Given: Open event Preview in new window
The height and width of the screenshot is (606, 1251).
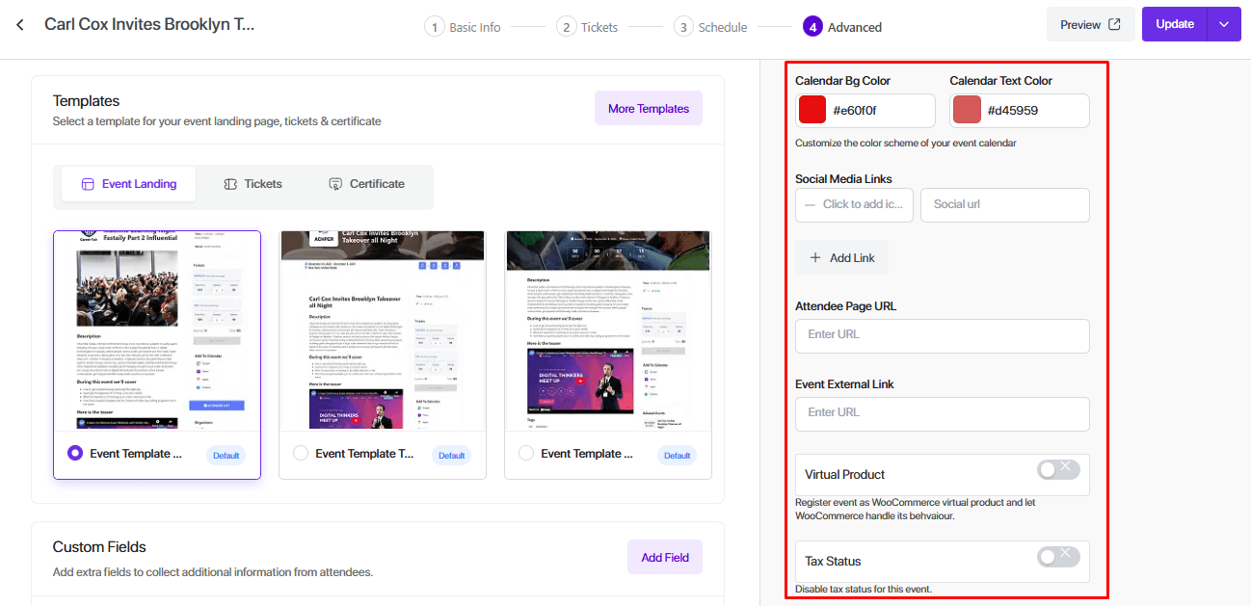Looking at the screenshot, I should coord(1090,25).
